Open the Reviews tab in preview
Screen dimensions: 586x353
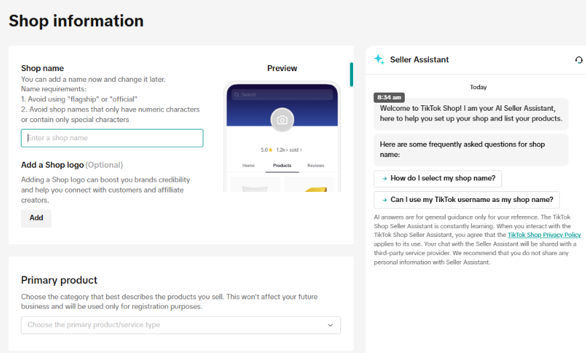pyautogui.click(x=315, y=166)
